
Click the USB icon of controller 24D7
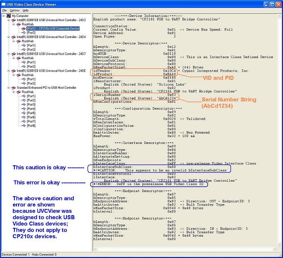click(14, 54)
